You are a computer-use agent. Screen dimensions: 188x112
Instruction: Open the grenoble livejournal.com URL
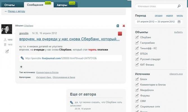click(61, 58)
